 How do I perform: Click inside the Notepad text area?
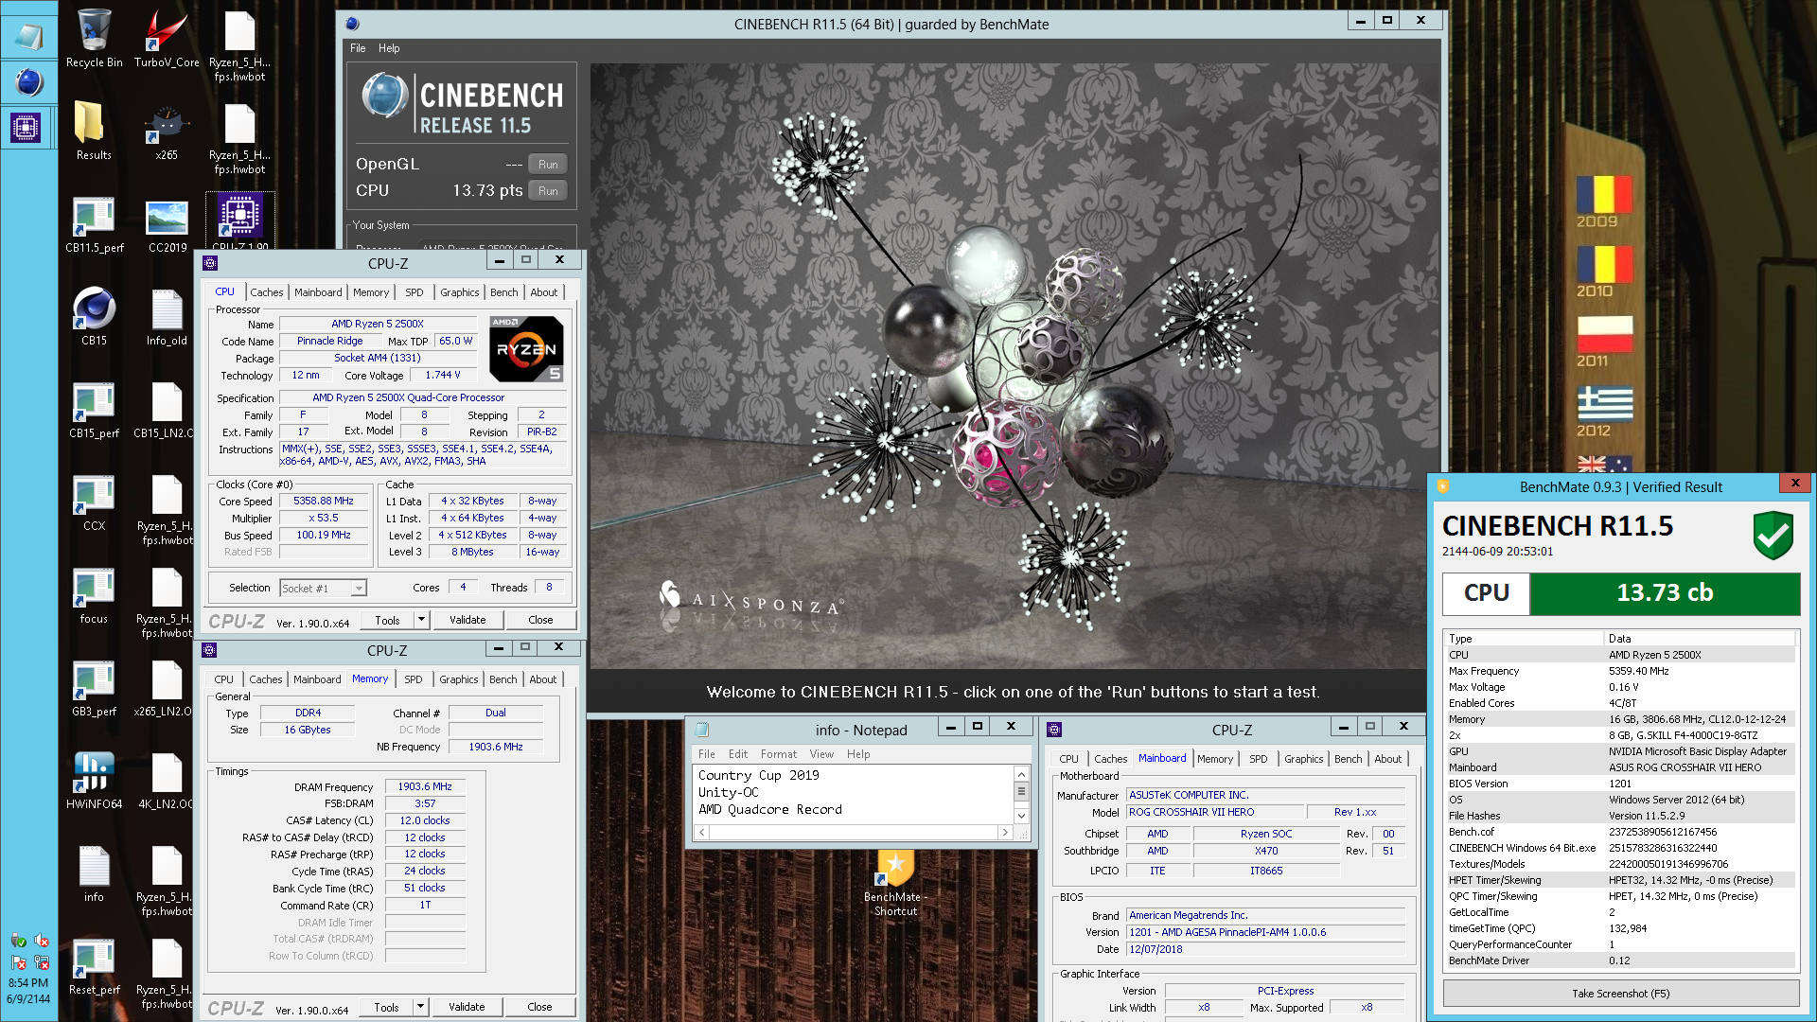[x=854, y=793]
